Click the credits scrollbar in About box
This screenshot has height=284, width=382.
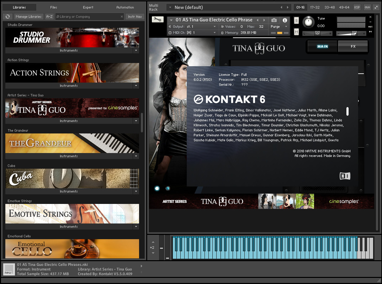(x=347, y=111)
